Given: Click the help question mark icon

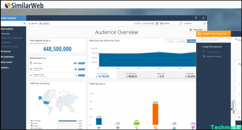Looking at the screenshot, I should [196, 18].
